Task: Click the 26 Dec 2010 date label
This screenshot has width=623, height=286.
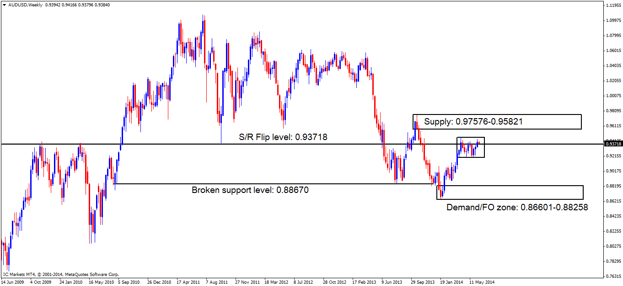Action: 159,282
